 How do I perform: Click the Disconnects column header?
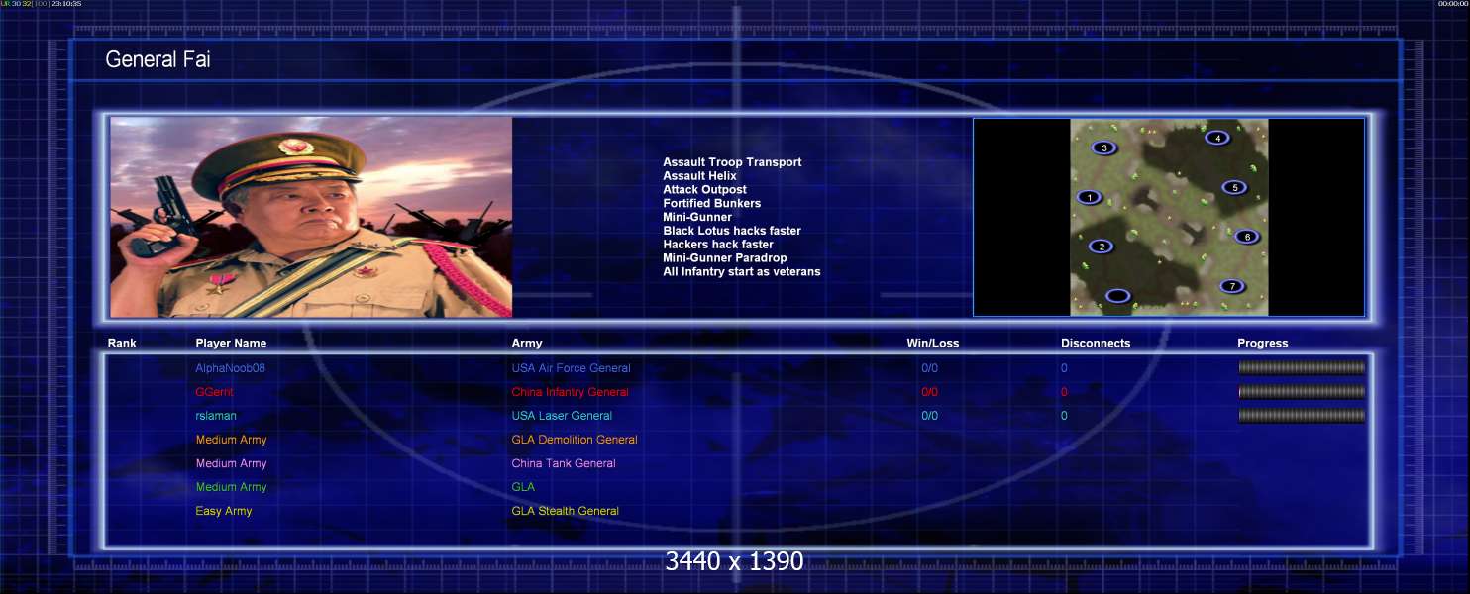pos(1096,343)
